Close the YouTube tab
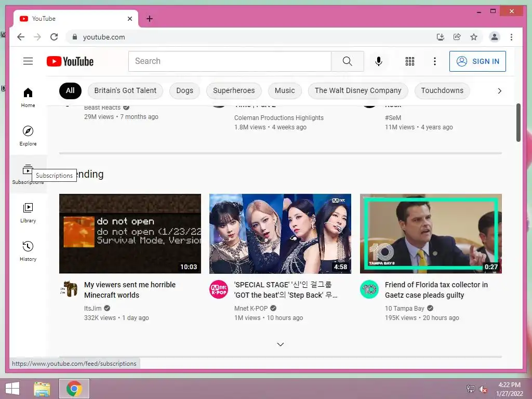This screenshot has width=532, height=399. (x=130, y=19)
